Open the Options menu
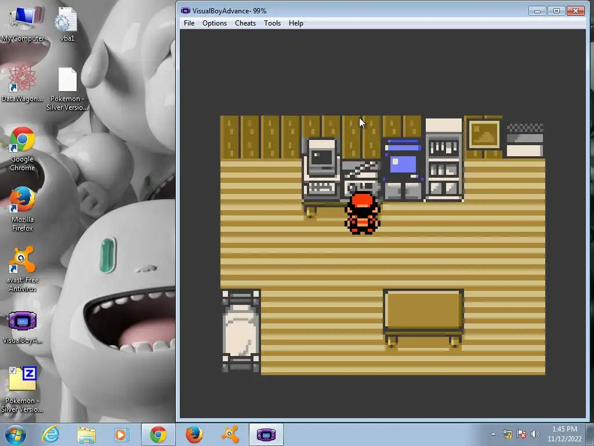The image size is (594, 446). (x=215, y=23)
